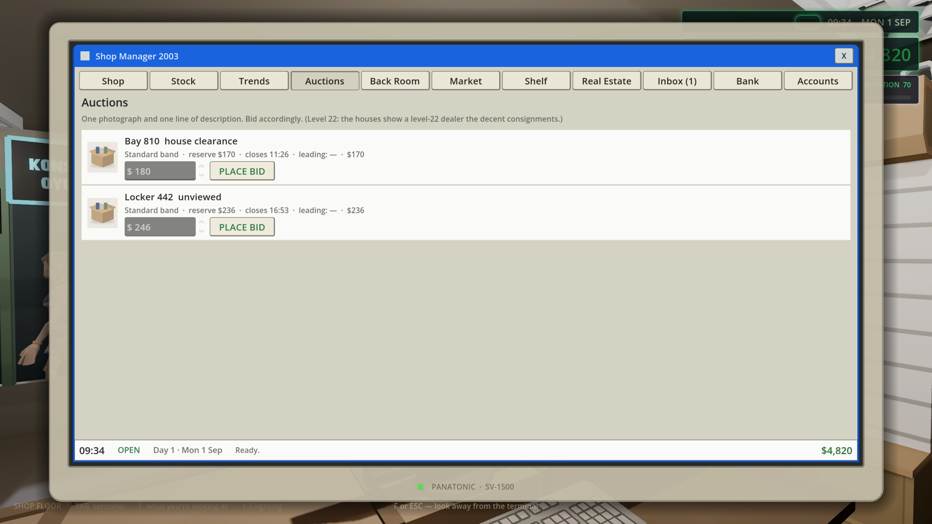This screenshot has height=524, width=932.
Task: Open the Shelf tab
Action: (536, 81)
